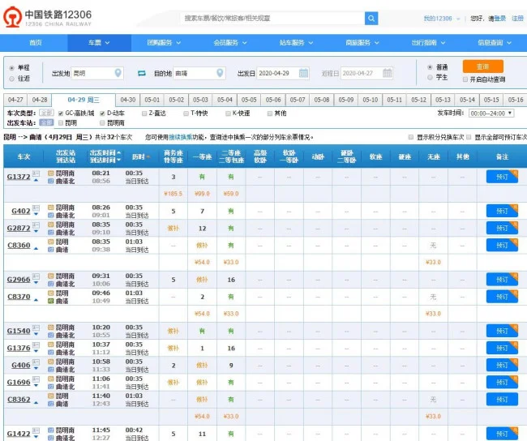
Task: Open the destination station location pin icon
Action: 220,73
